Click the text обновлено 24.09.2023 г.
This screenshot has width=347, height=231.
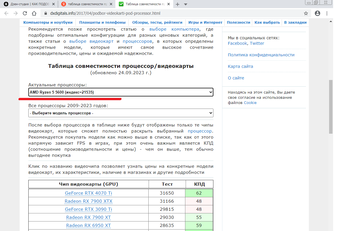121,73
